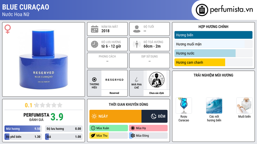257x144 pixels.
Task: Click the từ 6 - 12 giờ longevity value
Action: tap(111, 46)
